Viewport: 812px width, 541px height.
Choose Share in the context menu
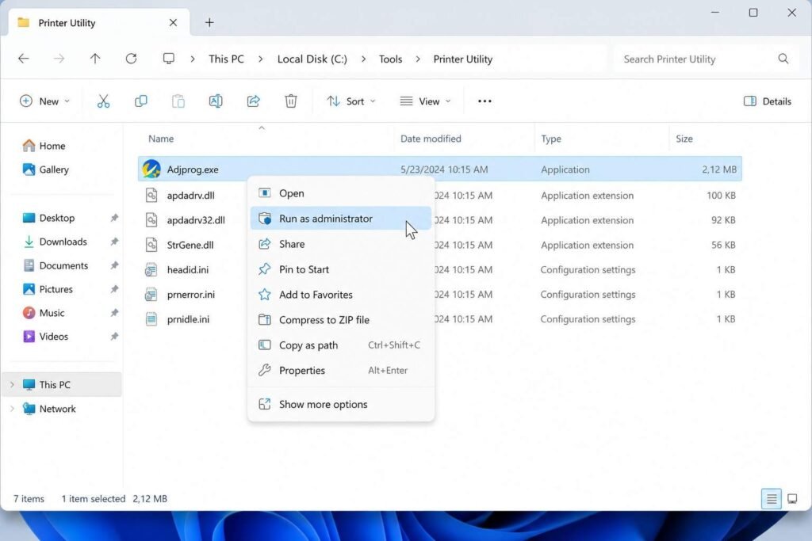[341, 244]
